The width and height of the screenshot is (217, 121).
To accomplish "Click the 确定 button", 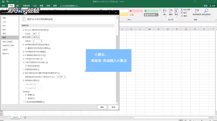I will point(102,107).
